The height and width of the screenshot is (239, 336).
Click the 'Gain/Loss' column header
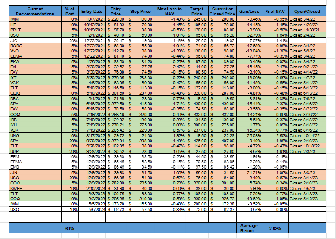pos(249,11)
